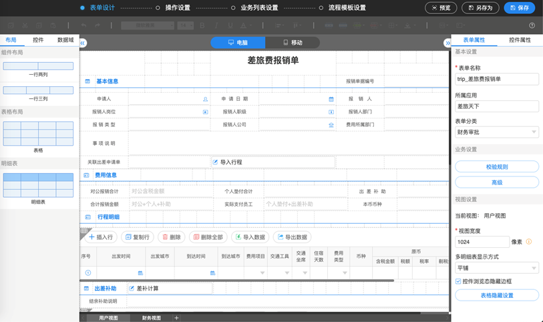This screenshot has width=543, height=322.
Task: Expand 费用项目 cell dropdown arrow
Action: tap(262, 273)
